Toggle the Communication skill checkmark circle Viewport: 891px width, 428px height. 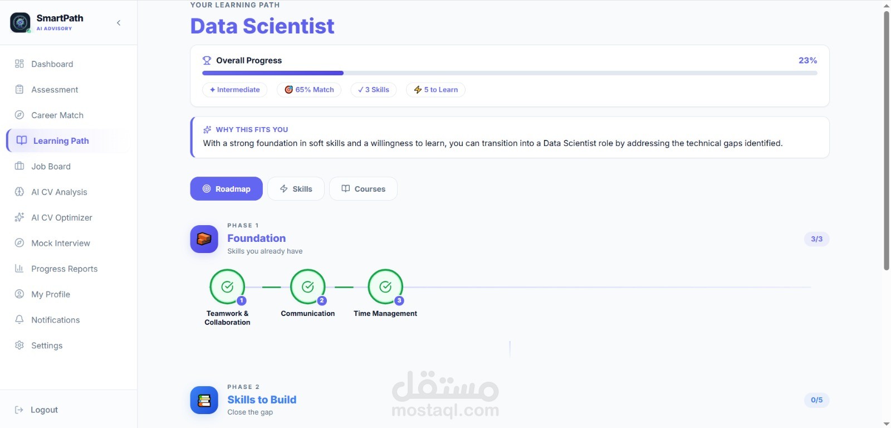308,287
